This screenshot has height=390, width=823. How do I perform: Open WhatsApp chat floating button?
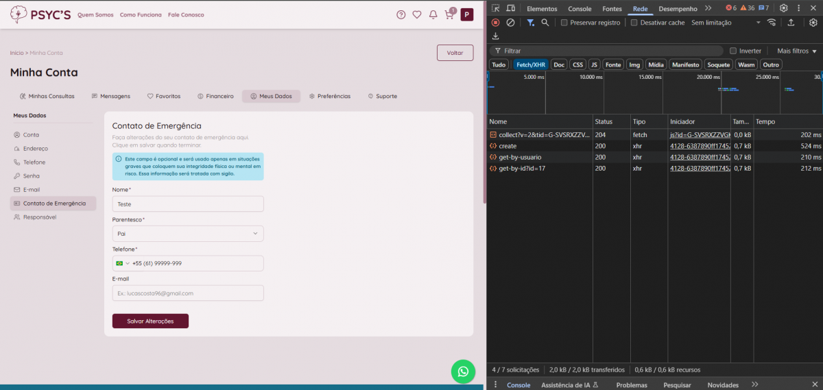[x=463, y=371]
